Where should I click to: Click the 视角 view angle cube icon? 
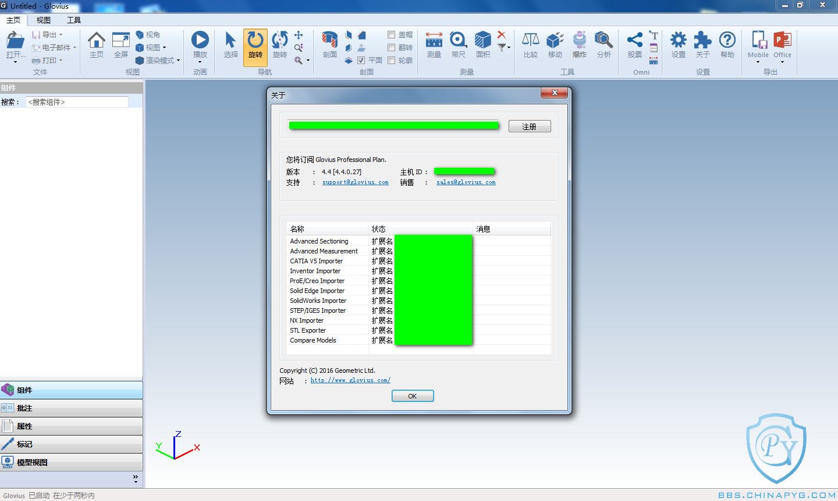140,35
